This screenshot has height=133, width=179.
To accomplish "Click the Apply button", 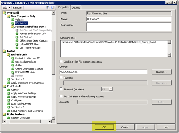I will [x=146, y=127].
